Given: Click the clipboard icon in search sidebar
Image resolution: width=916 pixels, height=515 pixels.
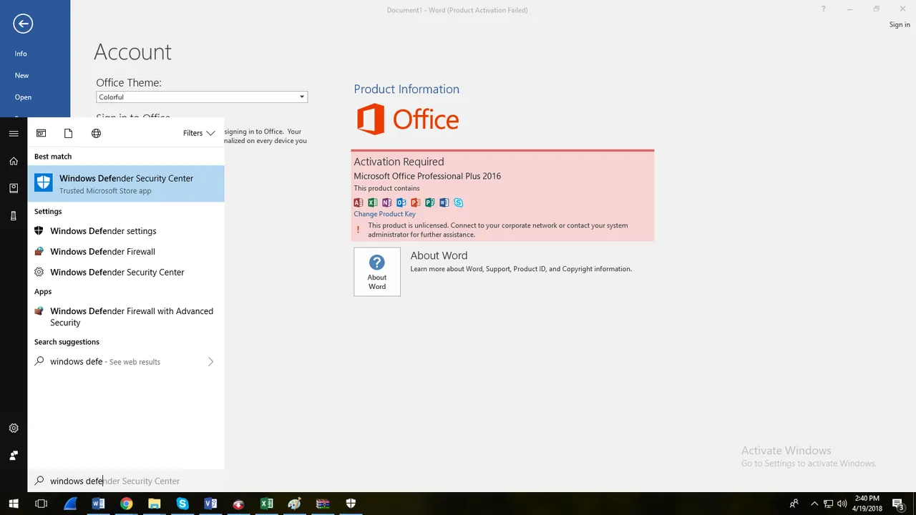Looking at the screenshot, I should coord(14,188).
